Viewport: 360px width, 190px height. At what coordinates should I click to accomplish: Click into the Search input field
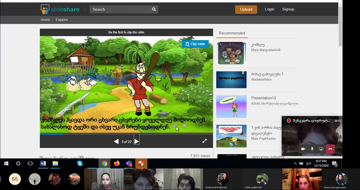pos(120,9)
